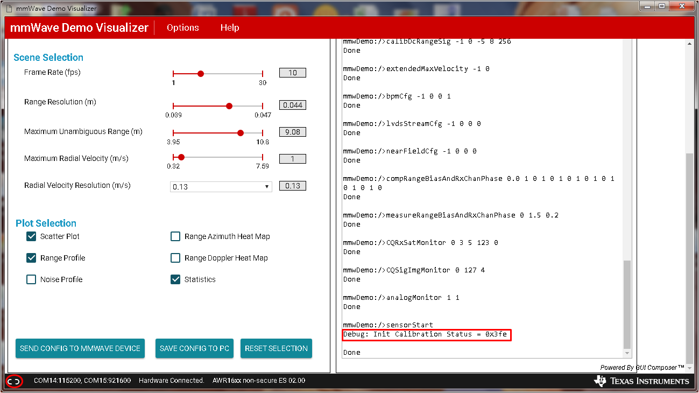Enable the Range Doppler Heat Map checkbox
The image size is (699, 393).
(x=175, y=258)
